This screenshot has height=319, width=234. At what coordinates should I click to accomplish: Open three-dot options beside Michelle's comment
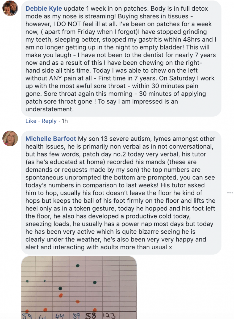tap(230, 192)
